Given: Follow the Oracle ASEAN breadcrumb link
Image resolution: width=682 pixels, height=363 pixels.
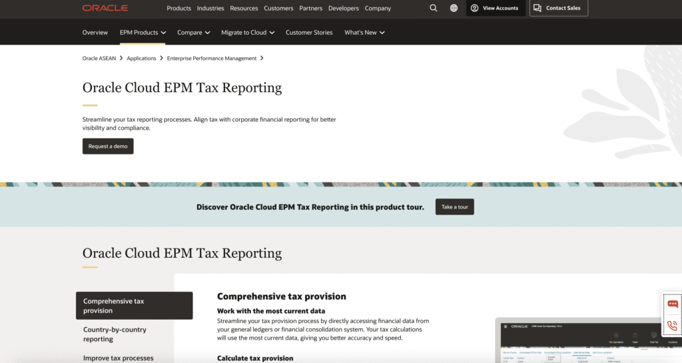Looking at the screenshot, I should coord(99,58).
